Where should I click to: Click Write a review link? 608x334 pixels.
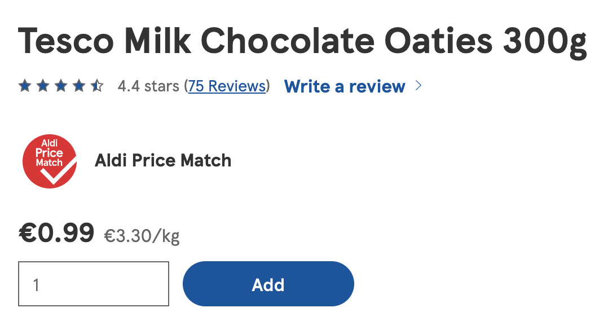point(345,86)
